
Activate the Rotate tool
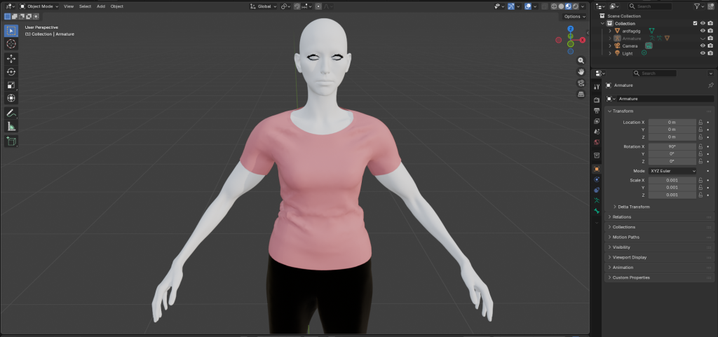tap(11, 71)
